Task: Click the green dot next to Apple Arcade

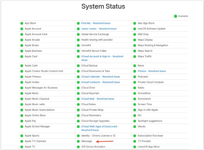Action: click(22, 40)
